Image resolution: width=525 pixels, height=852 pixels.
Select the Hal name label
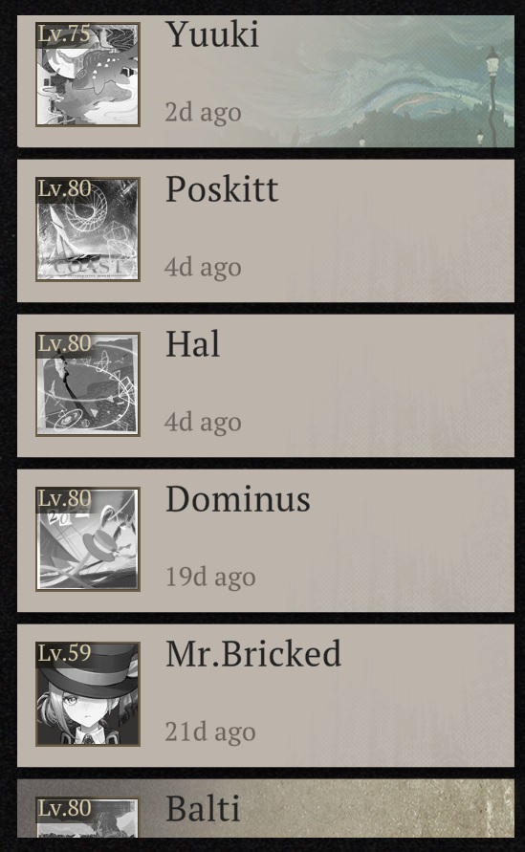(x=193, y=344)
